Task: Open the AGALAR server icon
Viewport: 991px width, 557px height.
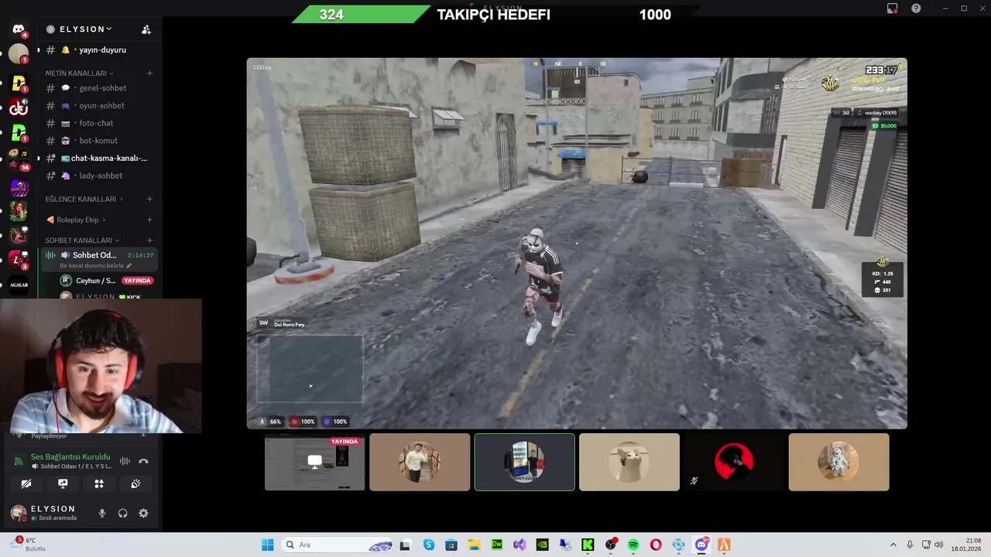Action: 19,285
